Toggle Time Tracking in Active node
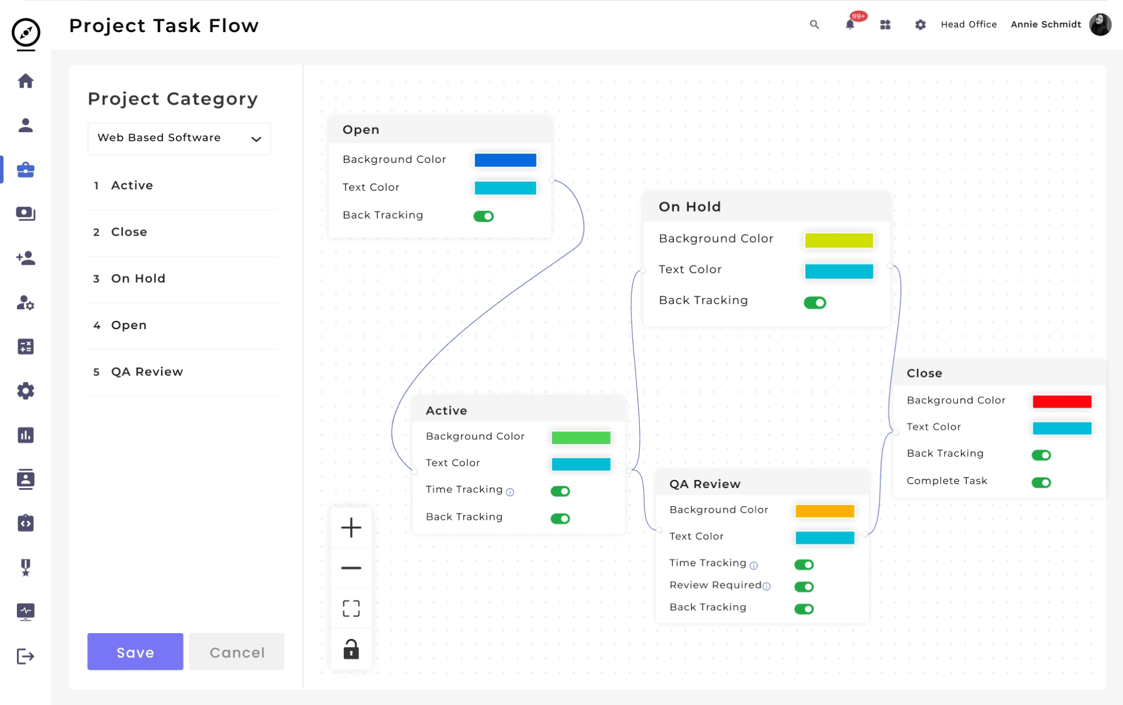Screen dimensions: 1123x705 tap(560, 491)
